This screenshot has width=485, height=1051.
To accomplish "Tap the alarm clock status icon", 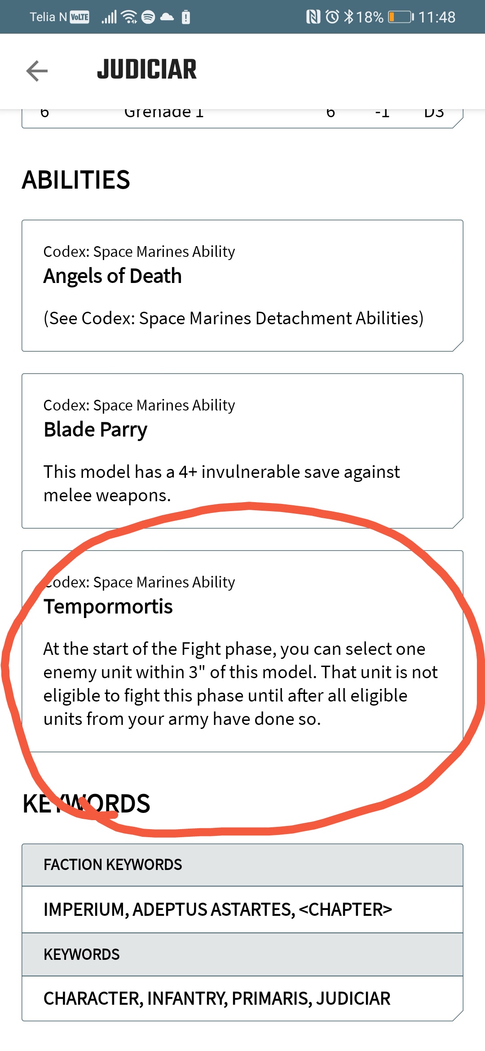I will (x=332, y=17).
